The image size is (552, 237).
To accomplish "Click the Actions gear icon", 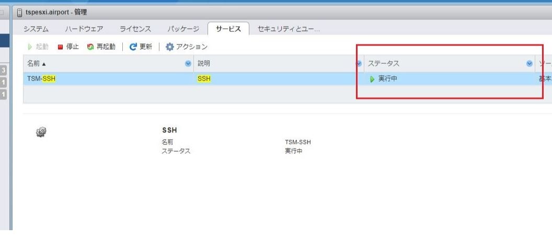I will point(170,47).
